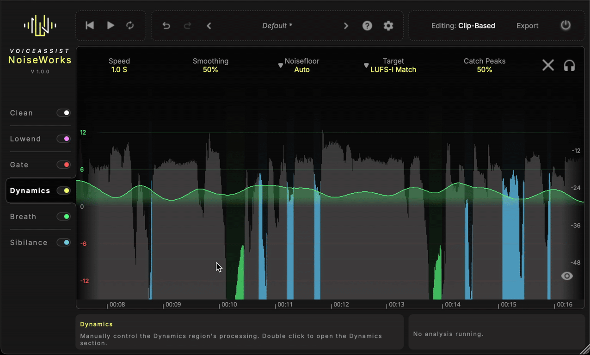Viewport: 590px width, 355px height.
Task: Go to the previous preset
Action: click(x=209, y=25)
